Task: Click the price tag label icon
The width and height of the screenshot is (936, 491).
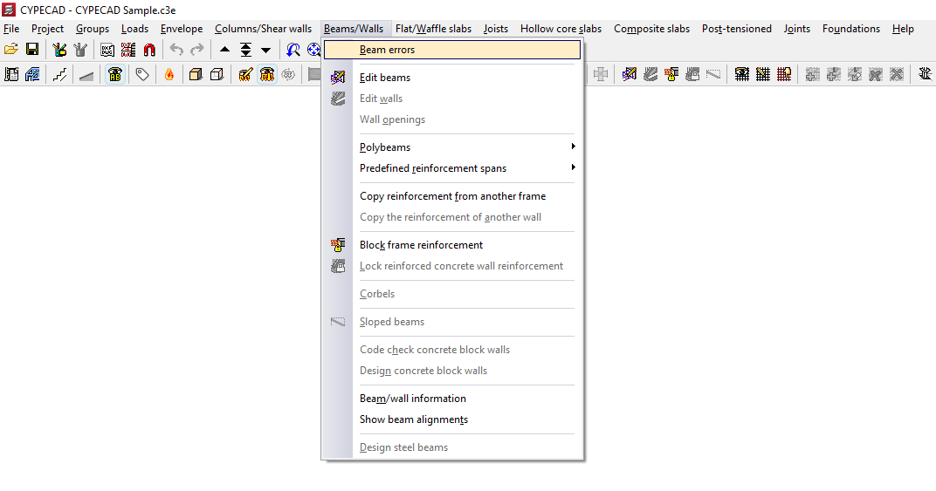Action: pos(142,75)
